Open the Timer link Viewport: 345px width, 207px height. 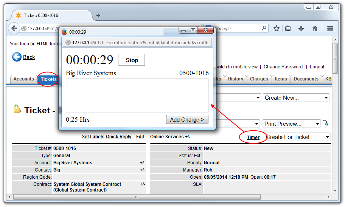(x=253, y=137)
